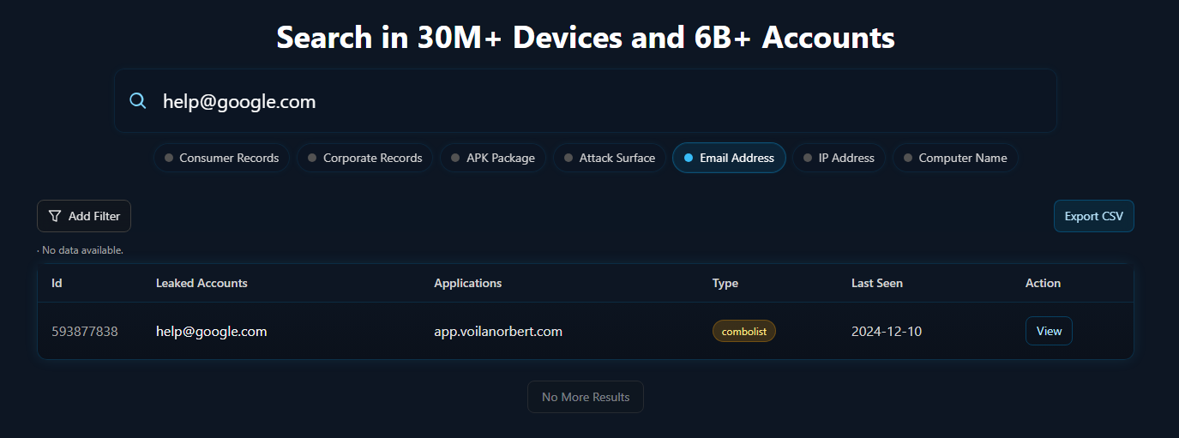Screen dimensions: 1179x438
Task: Click the leaked account help@google.com in table
Action: 211,331
